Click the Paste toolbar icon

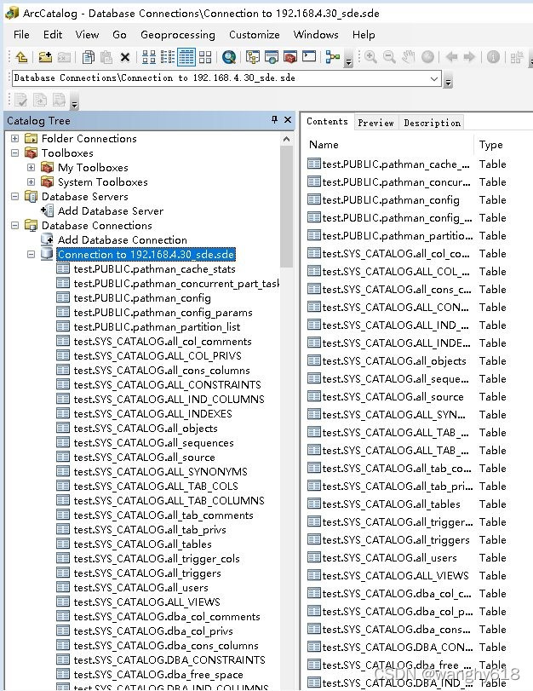(106, 57)
